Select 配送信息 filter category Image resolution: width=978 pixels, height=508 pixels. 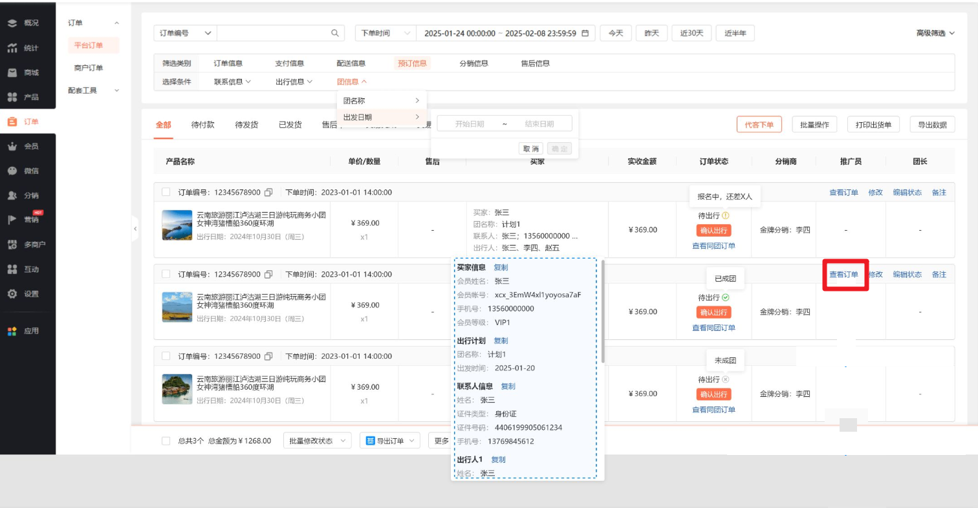(x=351, y=63)
